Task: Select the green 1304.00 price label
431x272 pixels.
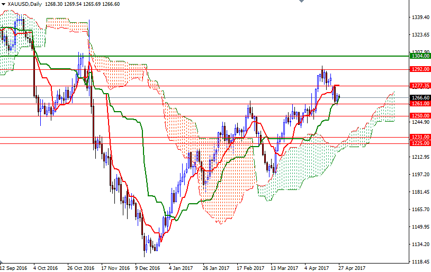Action: 420,56
